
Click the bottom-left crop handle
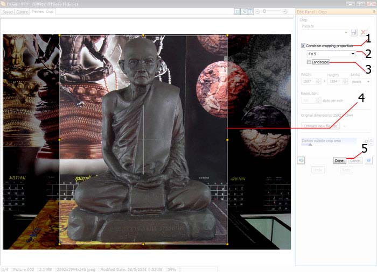click(59, 244)
